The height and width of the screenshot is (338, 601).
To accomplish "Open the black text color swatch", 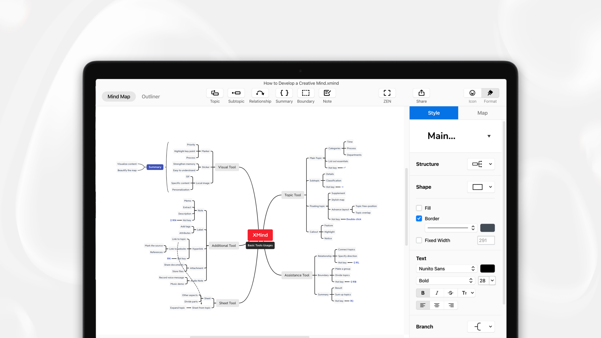I will pos(487,269).
